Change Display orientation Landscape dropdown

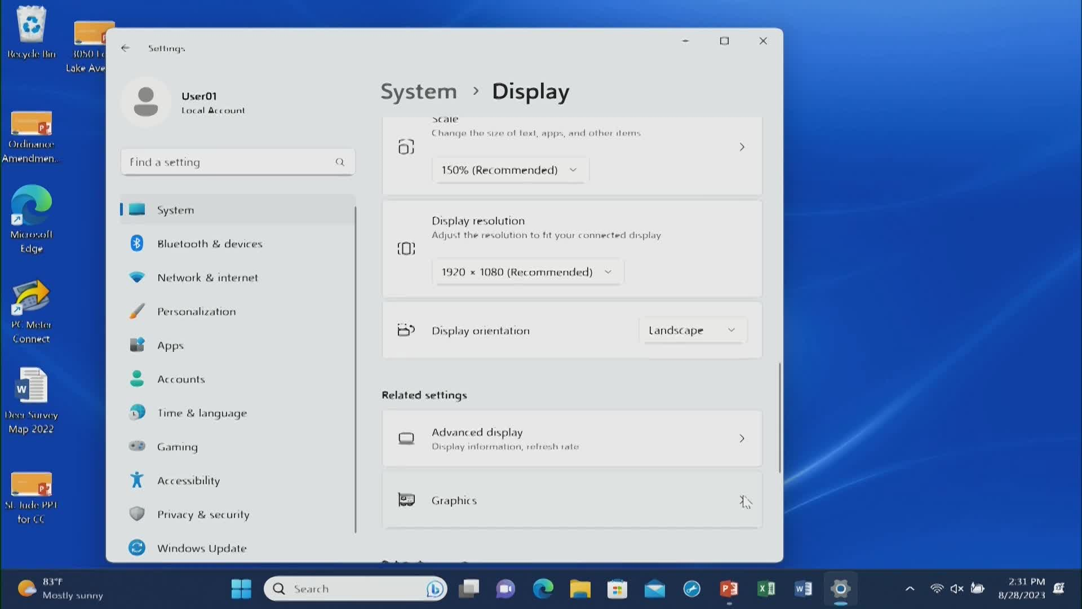tap(692, 330)
